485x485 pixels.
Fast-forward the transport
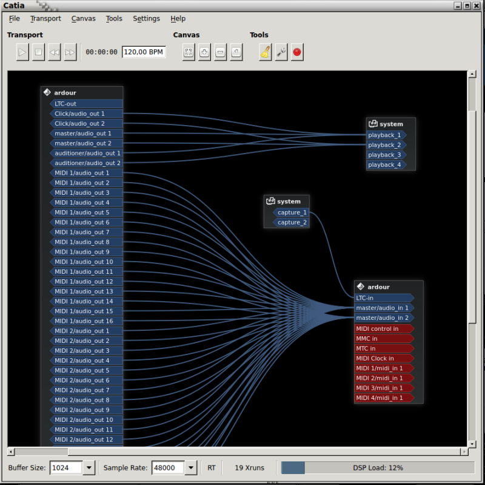pyautogui.click(x=70, y=52)
